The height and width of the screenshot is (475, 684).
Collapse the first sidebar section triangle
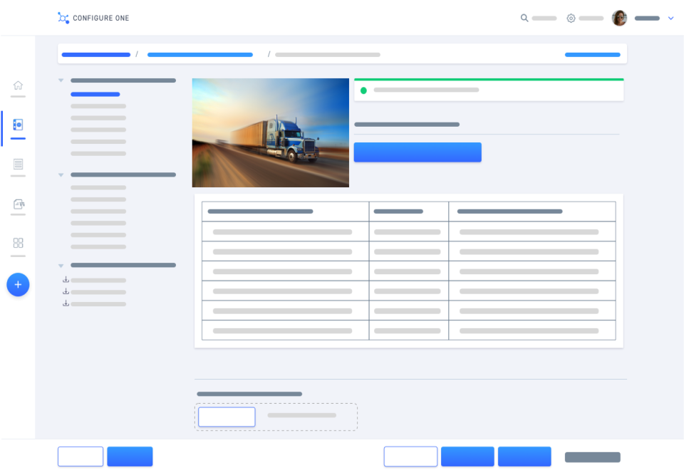point(61,80)
